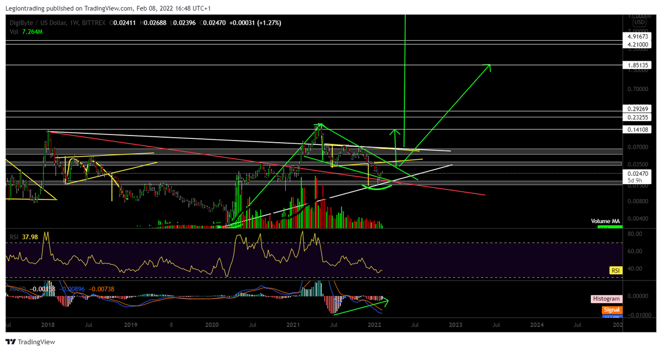Select the orange Signal label tag
The width and height of the screenshot is (662, 351).
point(612,310)
